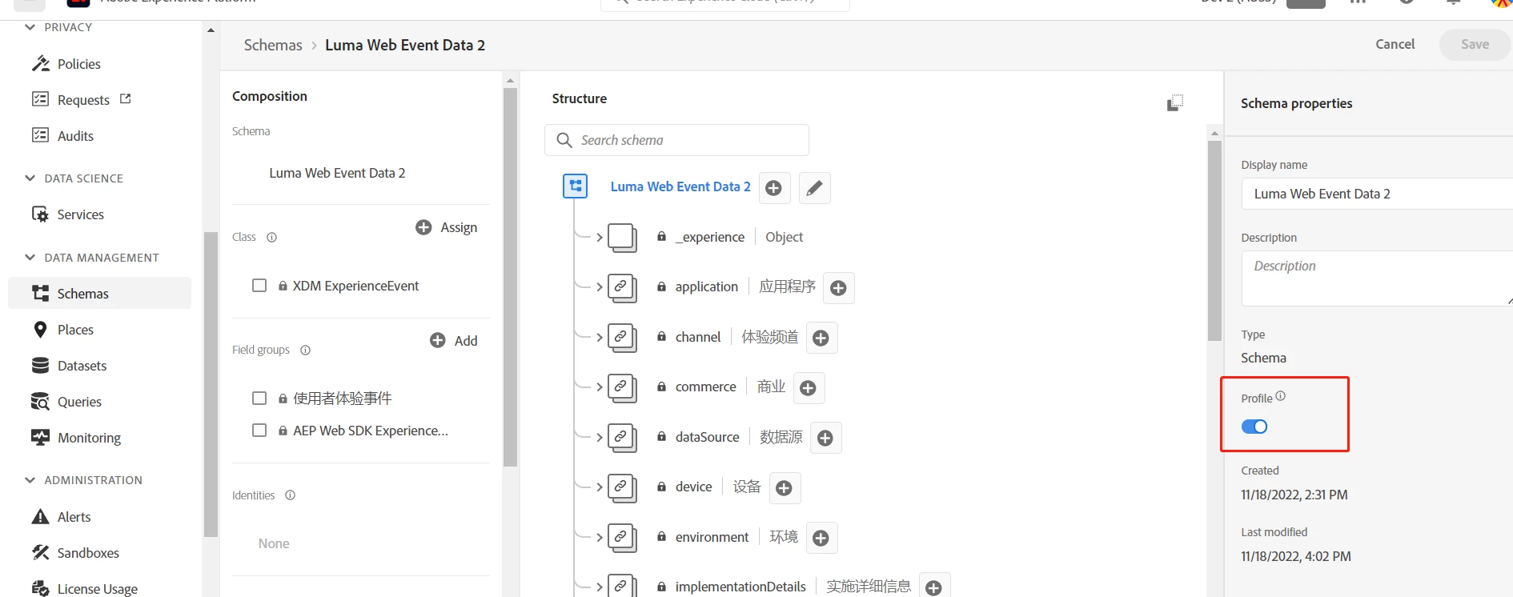Expand the implementationDetails node
Image resolution: width=1513 pixels, height=597 pixels.
click(x=599, y=587)
